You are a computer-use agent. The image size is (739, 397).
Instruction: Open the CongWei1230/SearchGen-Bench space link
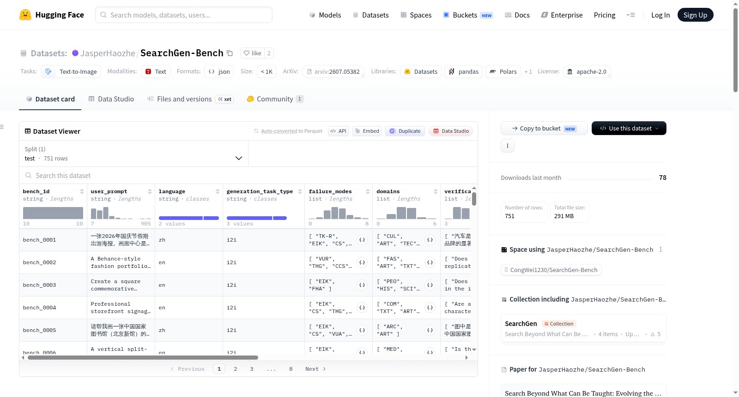[x=551, y=270]
